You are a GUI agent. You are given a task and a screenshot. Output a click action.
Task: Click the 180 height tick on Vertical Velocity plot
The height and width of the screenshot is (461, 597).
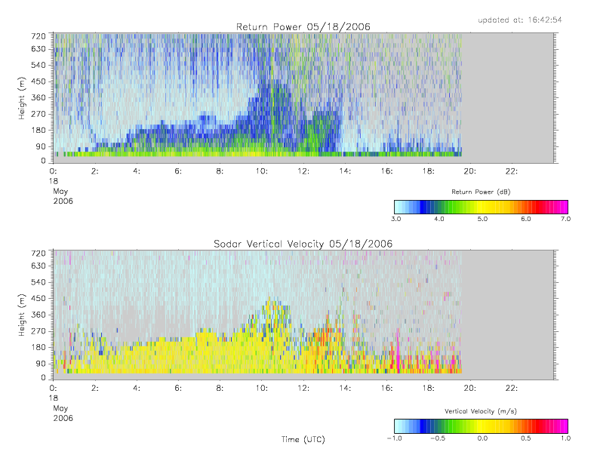(38, 347)
